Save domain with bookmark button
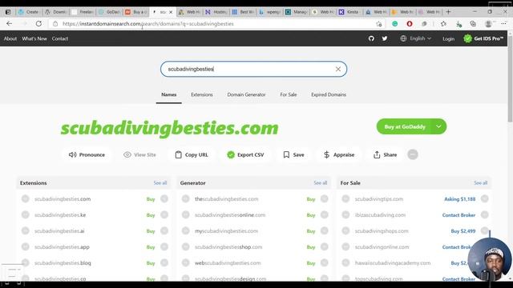The image size is (513, 288). click(x=293, y=154)
